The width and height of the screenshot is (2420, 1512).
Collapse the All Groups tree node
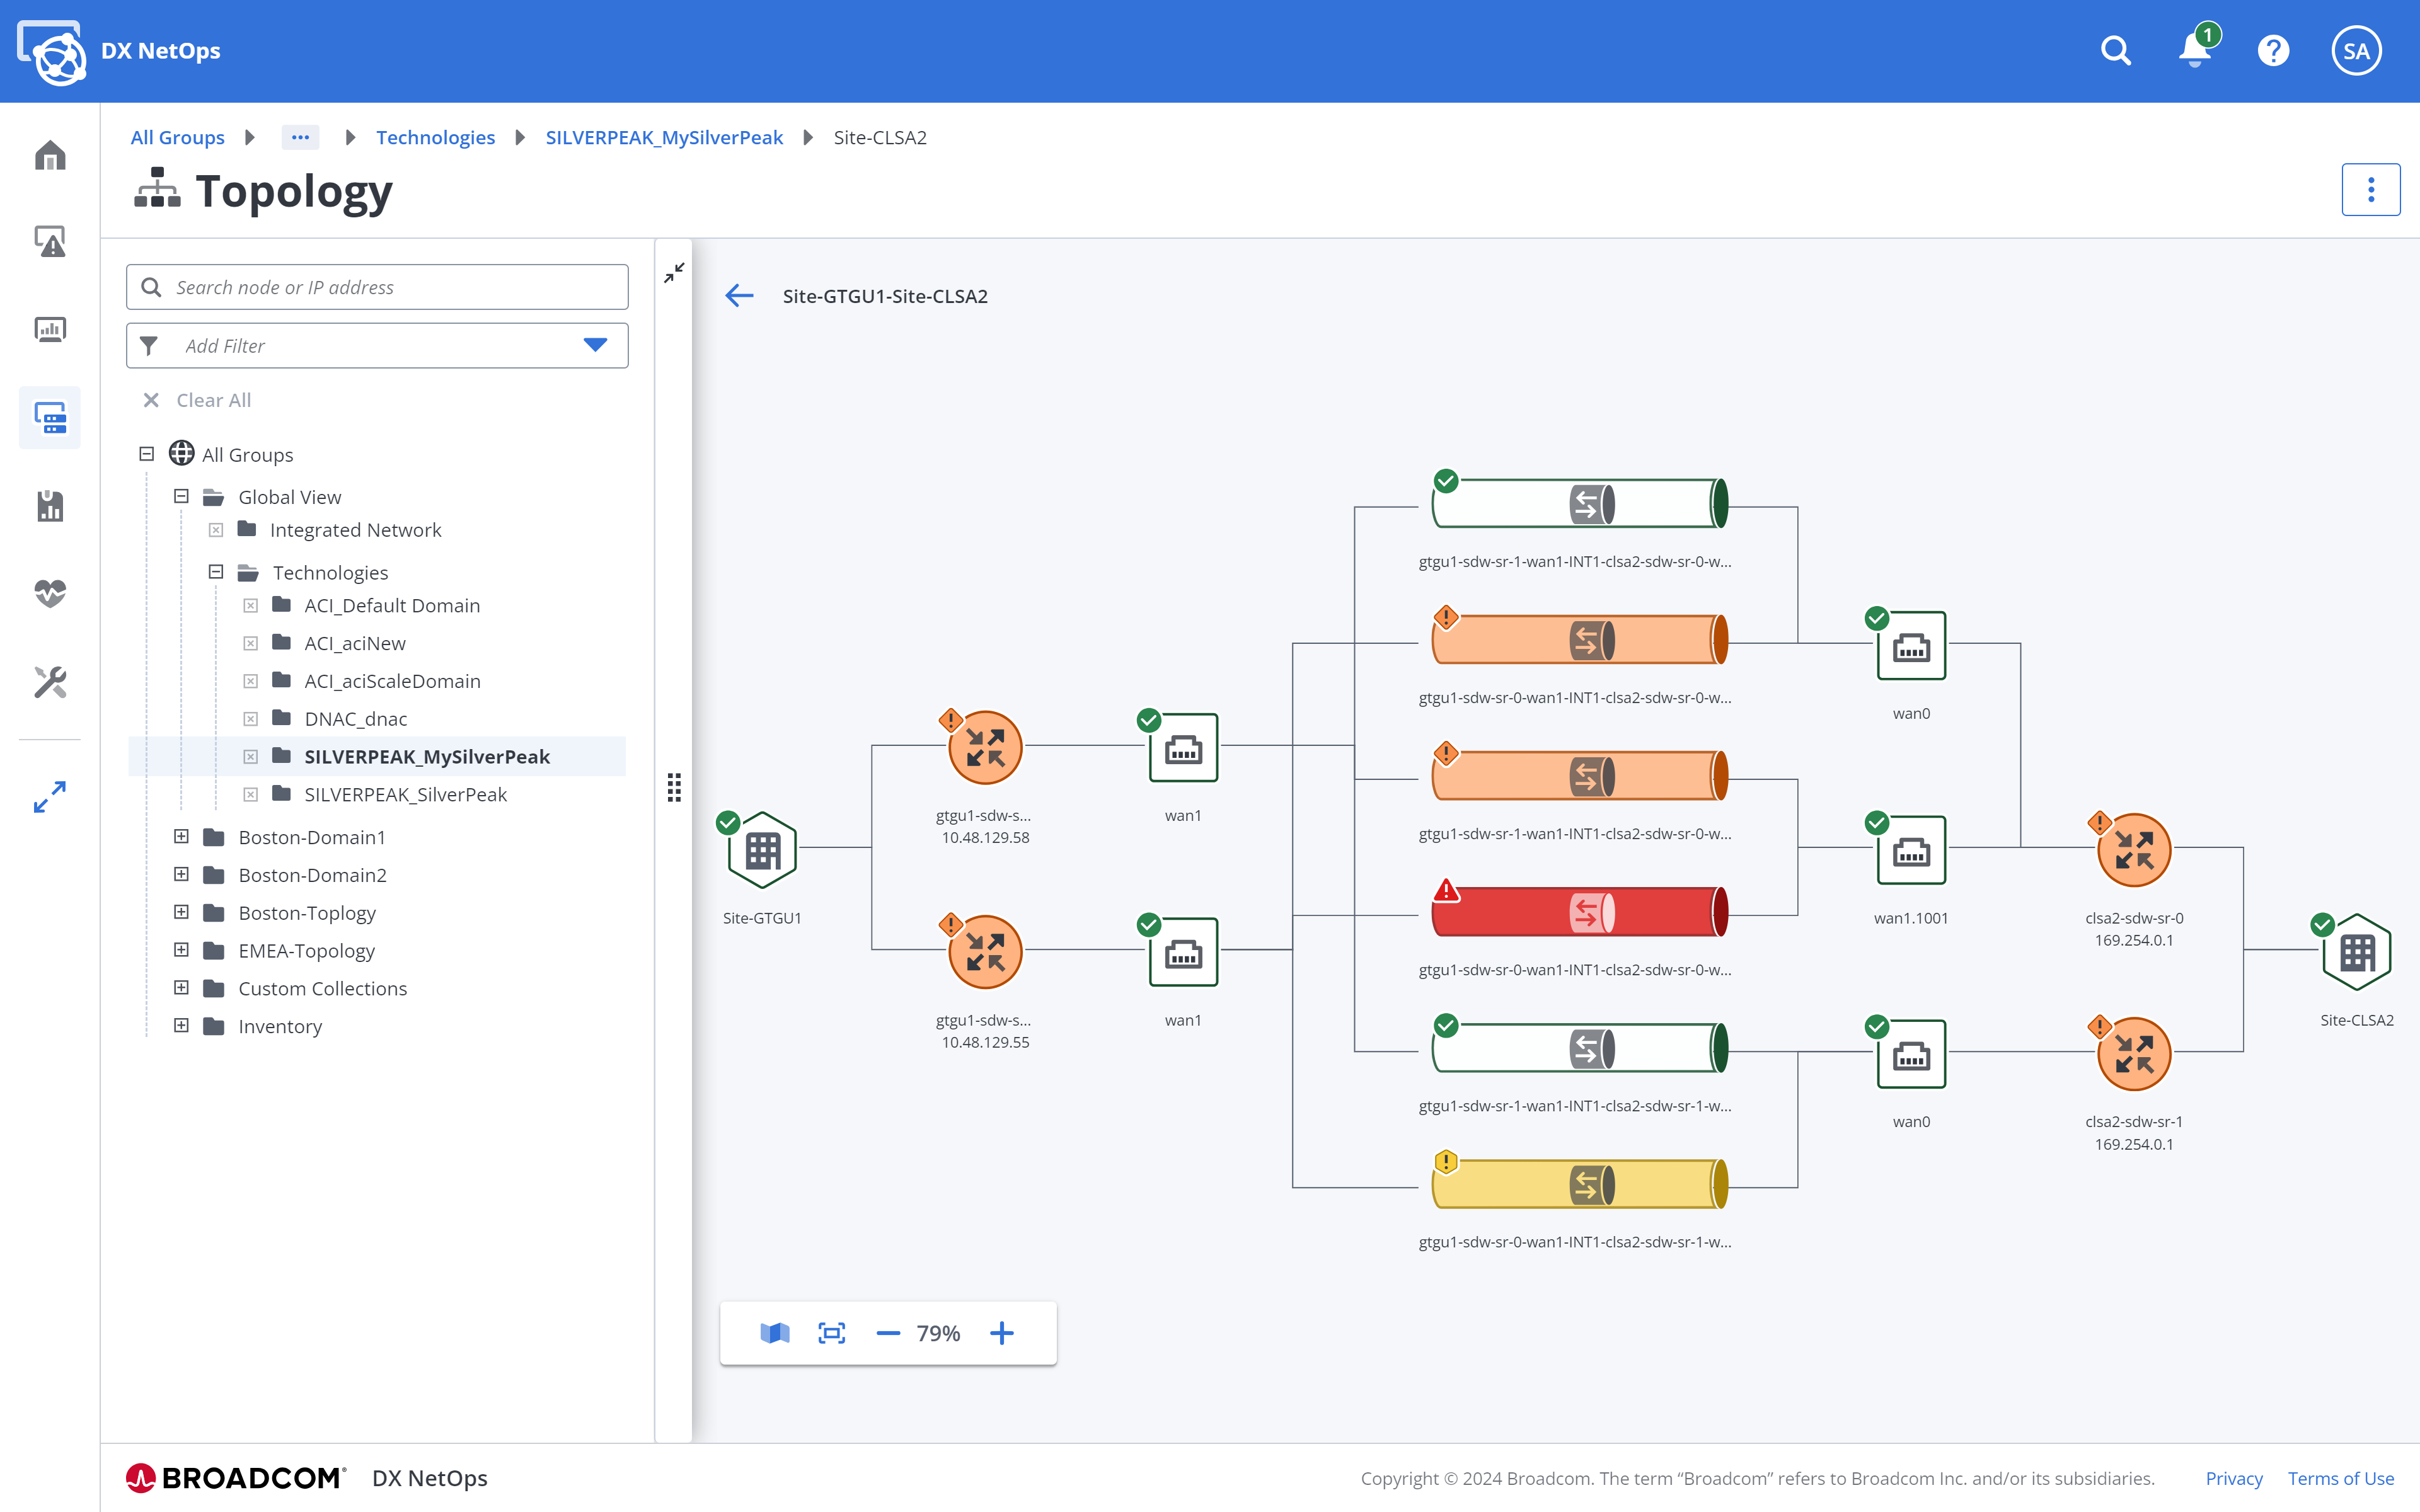pyautogui.click(x=147, y=454)
